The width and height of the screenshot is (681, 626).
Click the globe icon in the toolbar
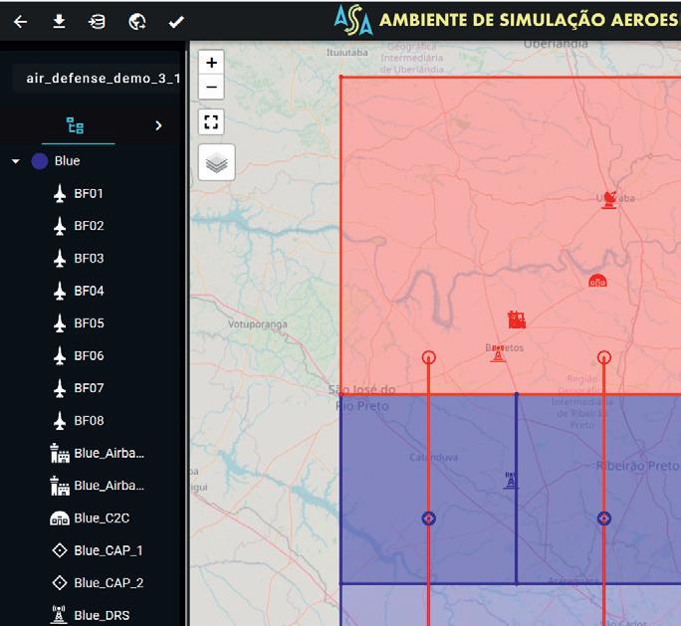(x=137, y=22)
